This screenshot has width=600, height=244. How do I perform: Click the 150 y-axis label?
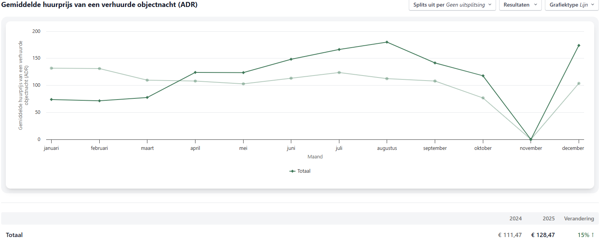click(36, 58)
